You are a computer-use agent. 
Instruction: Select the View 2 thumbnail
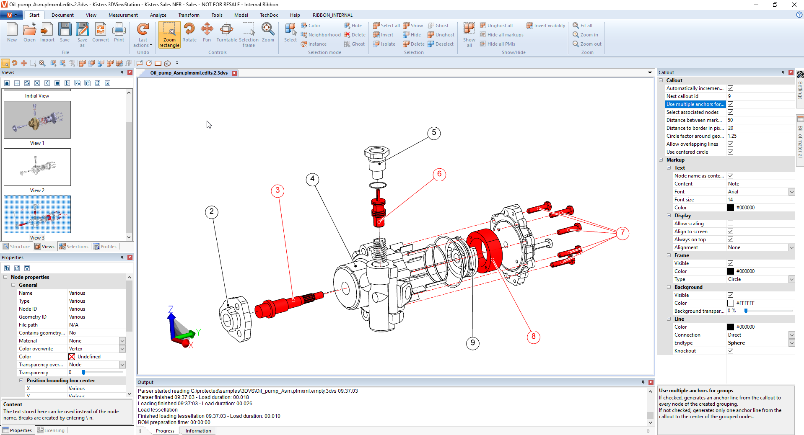tap(37, 167)
